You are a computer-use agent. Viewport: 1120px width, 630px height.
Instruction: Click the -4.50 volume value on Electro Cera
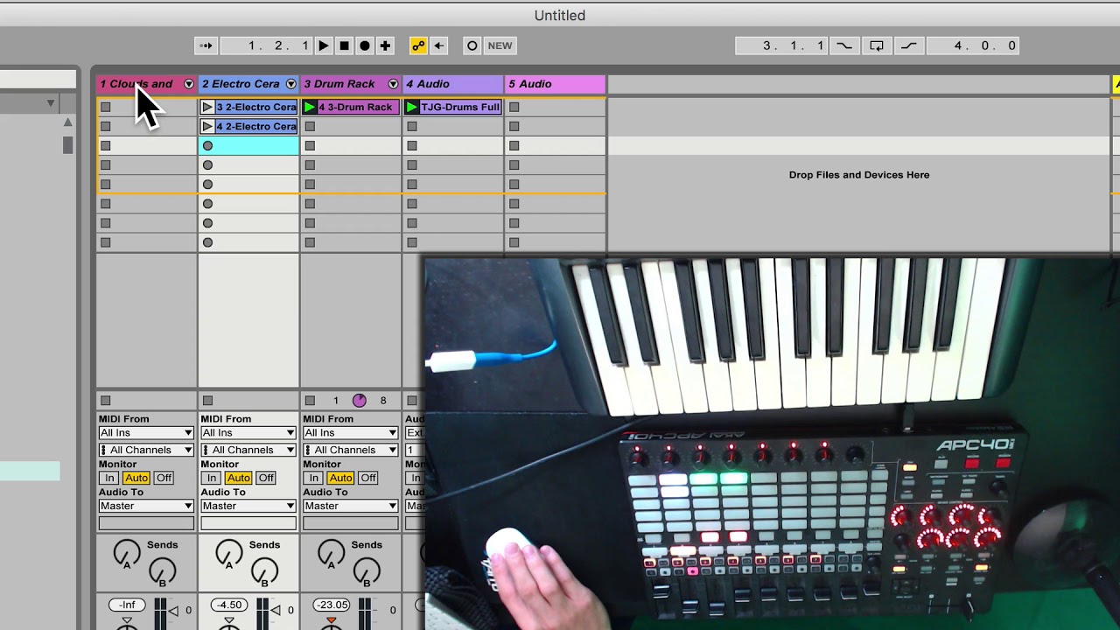(x=229, y=605)
